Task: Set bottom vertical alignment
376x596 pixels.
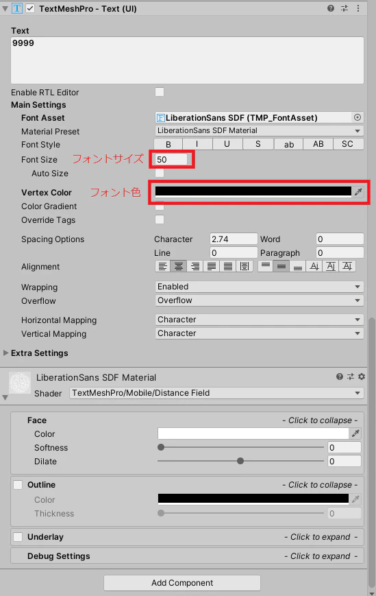Action: tap(298, 267)
